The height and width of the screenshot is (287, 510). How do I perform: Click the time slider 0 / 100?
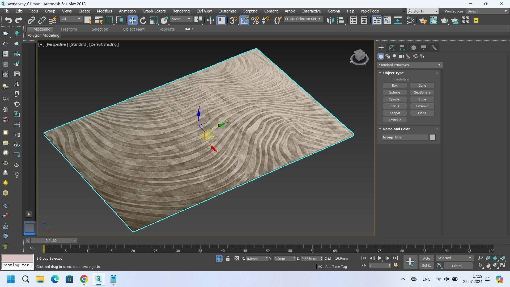(51, 240)
